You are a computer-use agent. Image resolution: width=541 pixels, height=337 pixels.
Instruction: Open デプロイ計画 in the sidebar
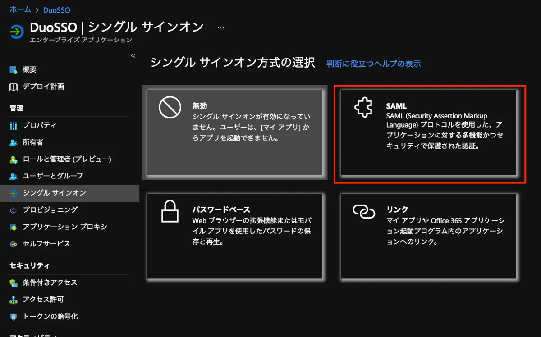pos(69,87)
